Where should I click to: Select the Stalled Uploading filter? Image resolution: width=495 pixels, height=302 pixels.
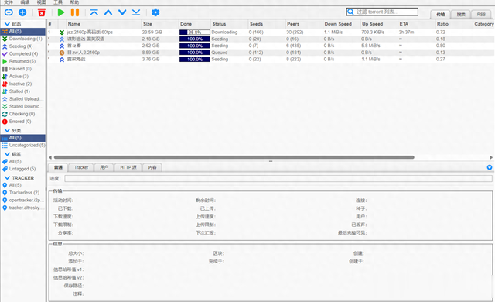23,99
